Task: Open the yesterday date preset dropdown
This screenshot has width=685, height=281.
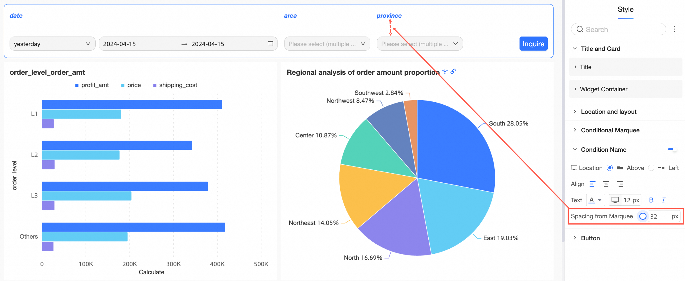Action: pyautogui.click(x=53, y=44)
